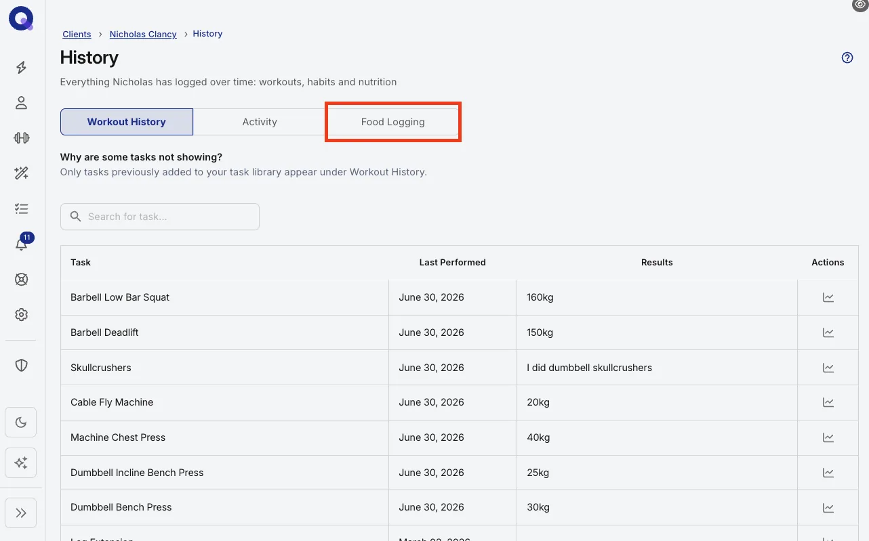Switch to the Activity tab
Screen dimensions: 869x541
click(260, 122)
